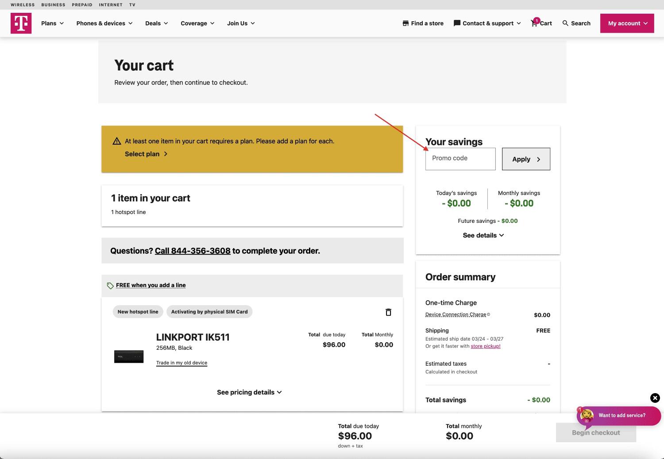Switch to Internet top tab

(x=111, y=5)
